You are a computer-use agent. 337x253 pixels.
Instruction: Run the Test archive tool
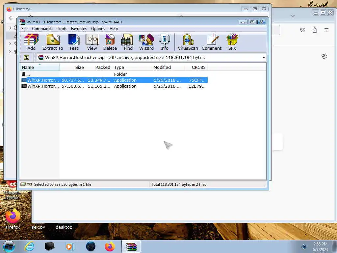[74, 42]
